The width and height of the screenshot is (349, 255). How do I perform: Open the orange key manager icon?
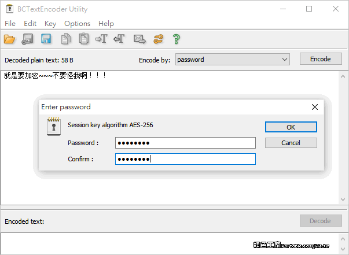158,39
